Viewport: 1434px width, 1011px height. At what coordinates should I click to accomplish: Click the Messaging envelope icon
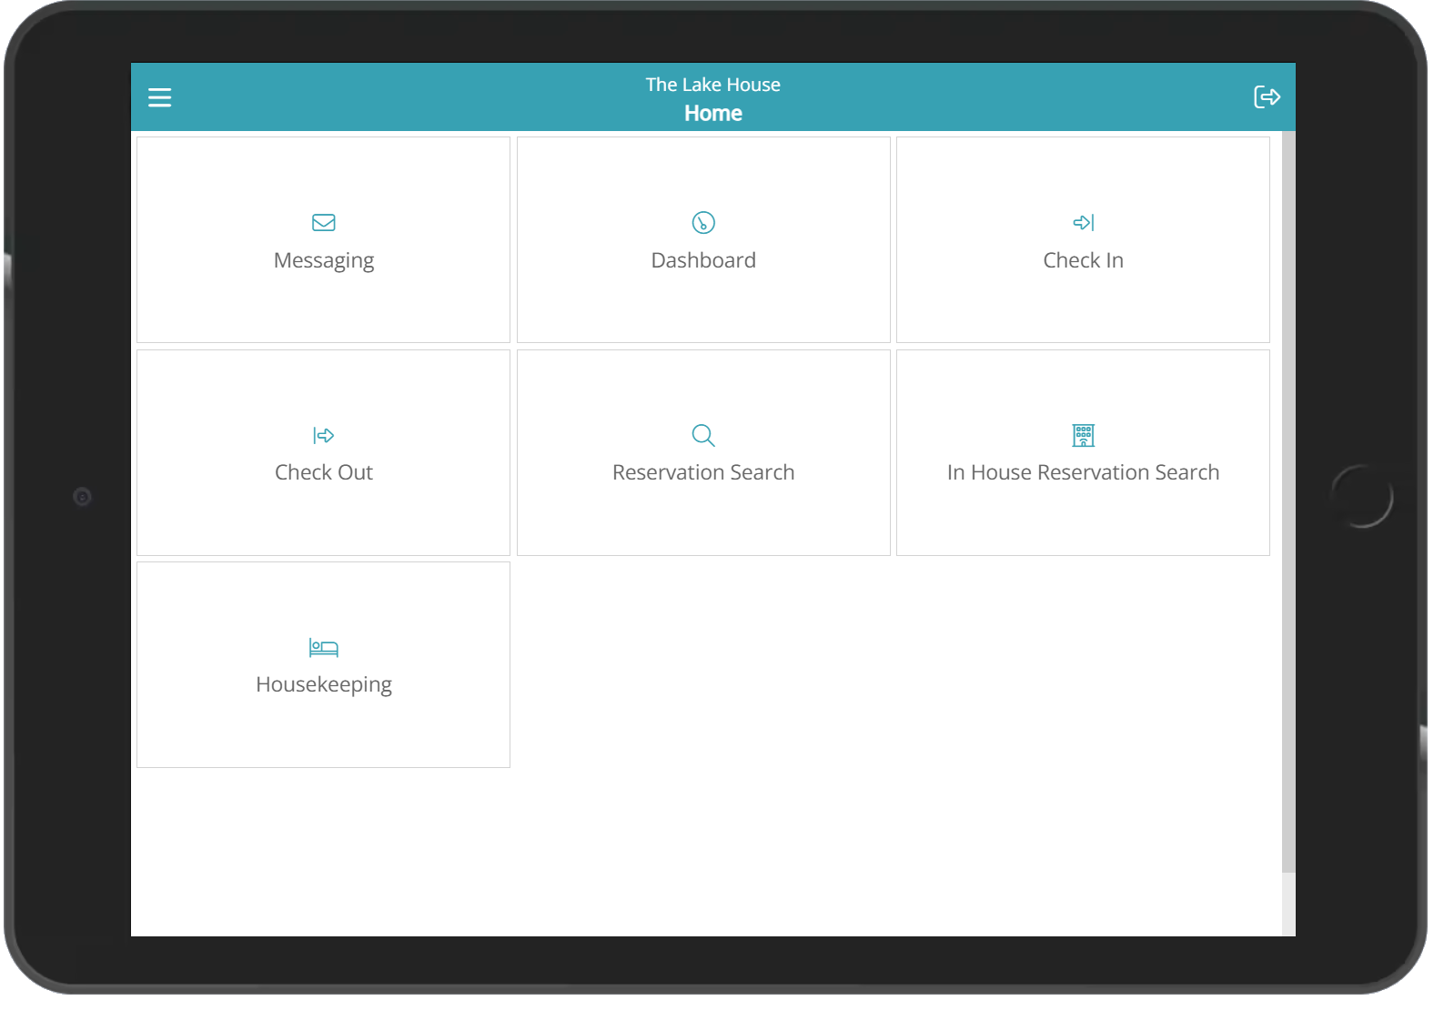[x=324, y=223]
